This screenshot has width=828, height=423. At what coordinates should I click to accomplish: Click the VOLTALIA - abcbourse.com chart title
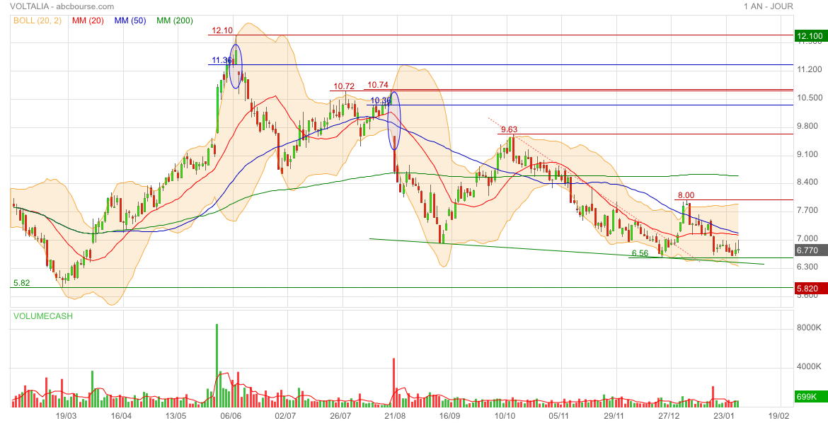click(x=62, y=6)
